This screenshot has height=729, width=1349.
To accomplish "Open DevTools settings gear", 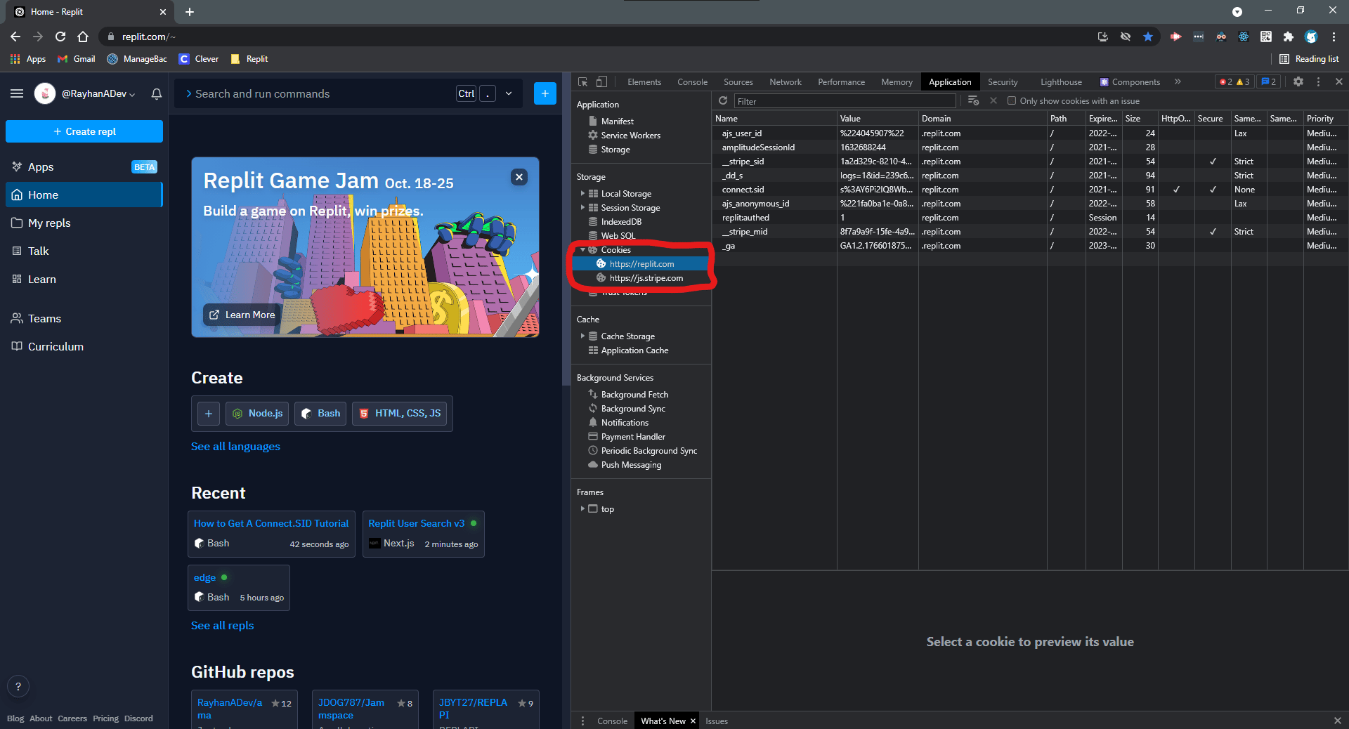I will click(1298, 82).
